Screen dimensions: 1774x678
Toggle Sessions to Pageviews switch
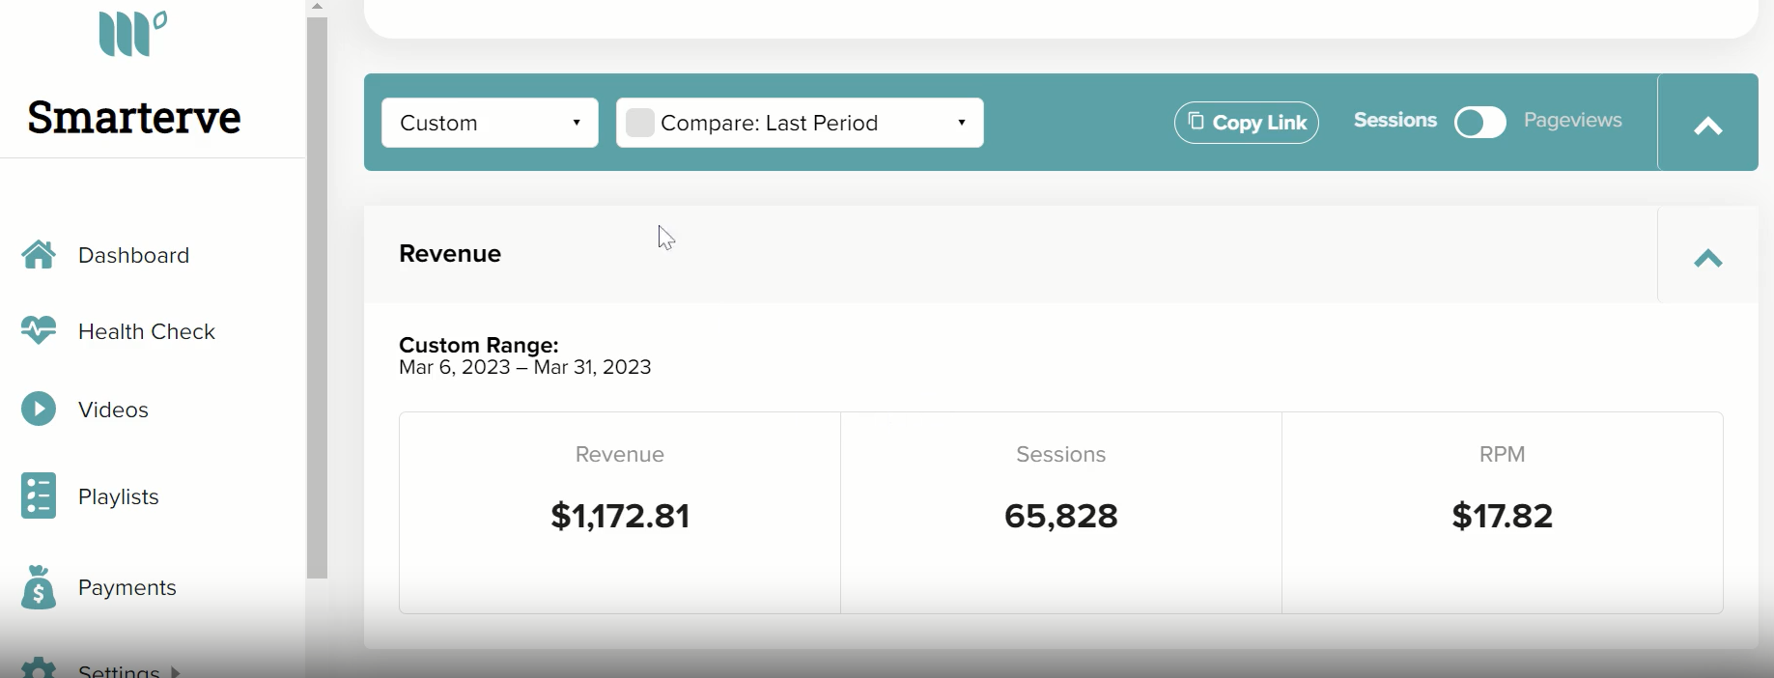pos(1480,123)
